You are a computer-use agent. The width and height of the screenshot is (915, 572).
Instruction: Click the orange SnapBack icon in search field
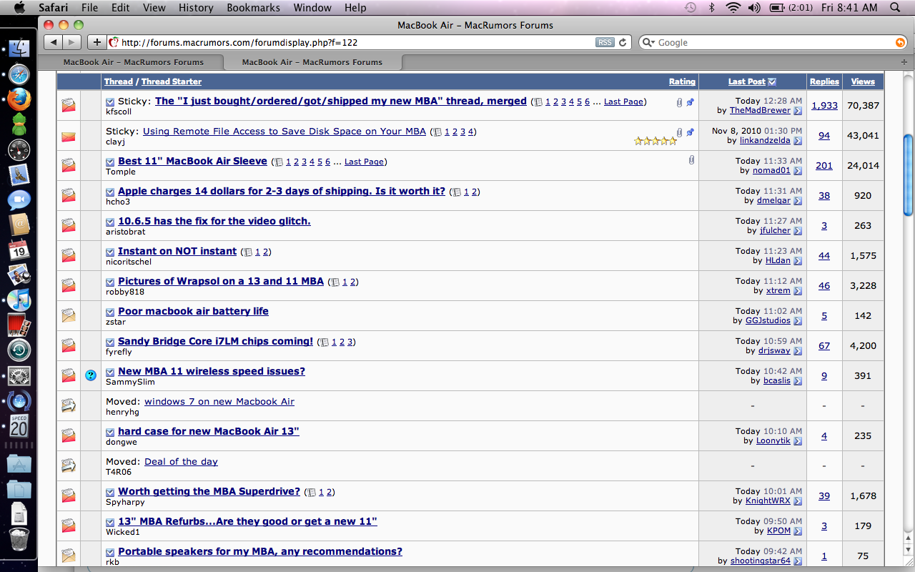tap(900, 43)
